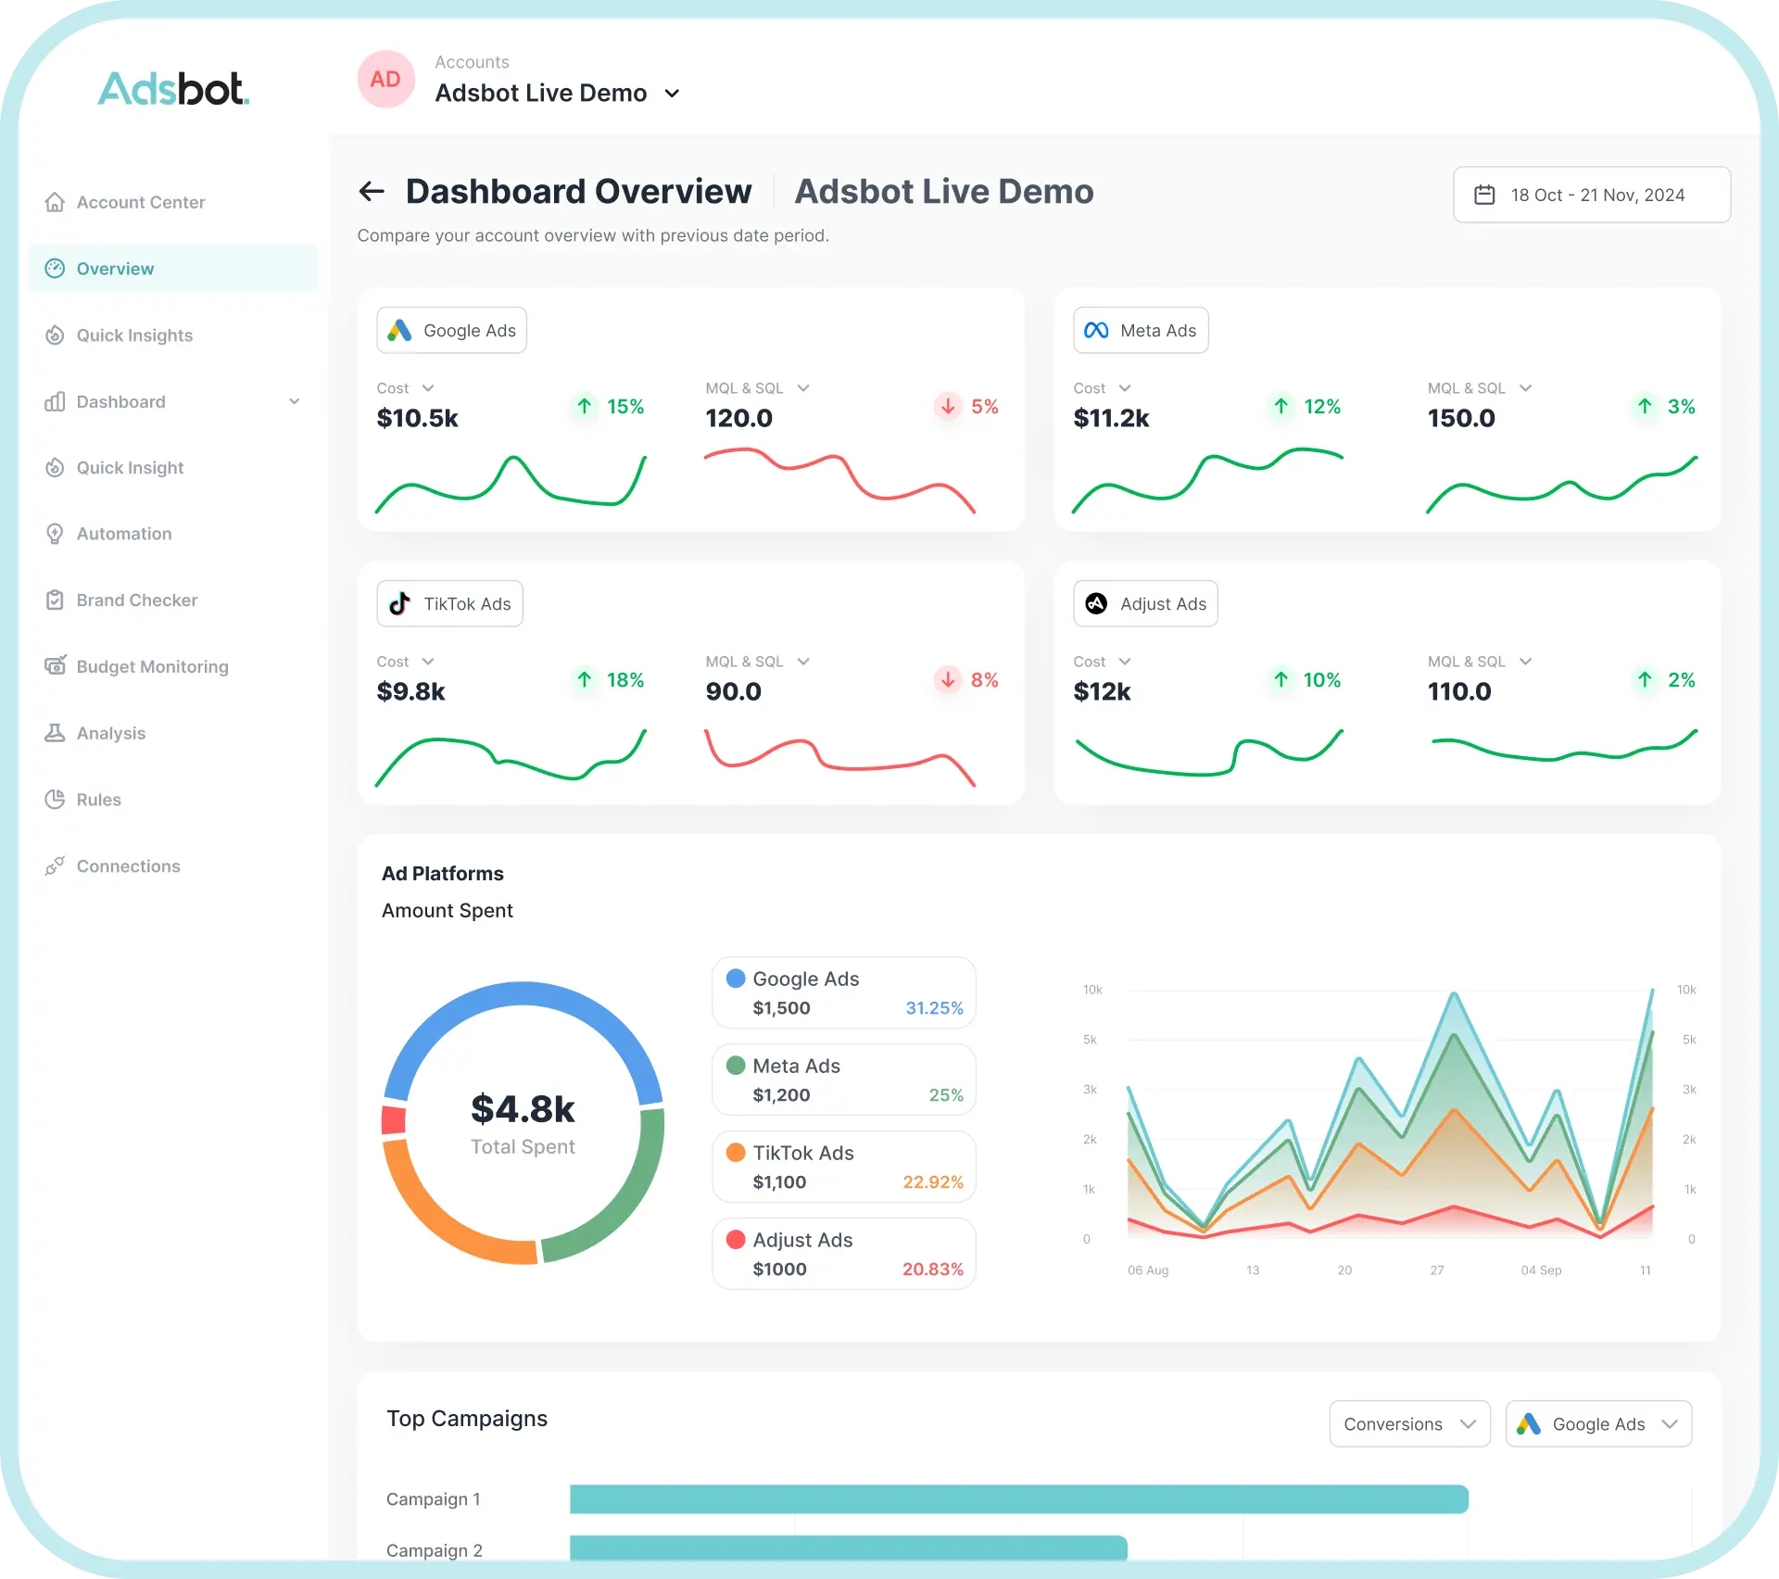
Task: Click the Meta Ads platform badge
Action: click(1141, 331)
